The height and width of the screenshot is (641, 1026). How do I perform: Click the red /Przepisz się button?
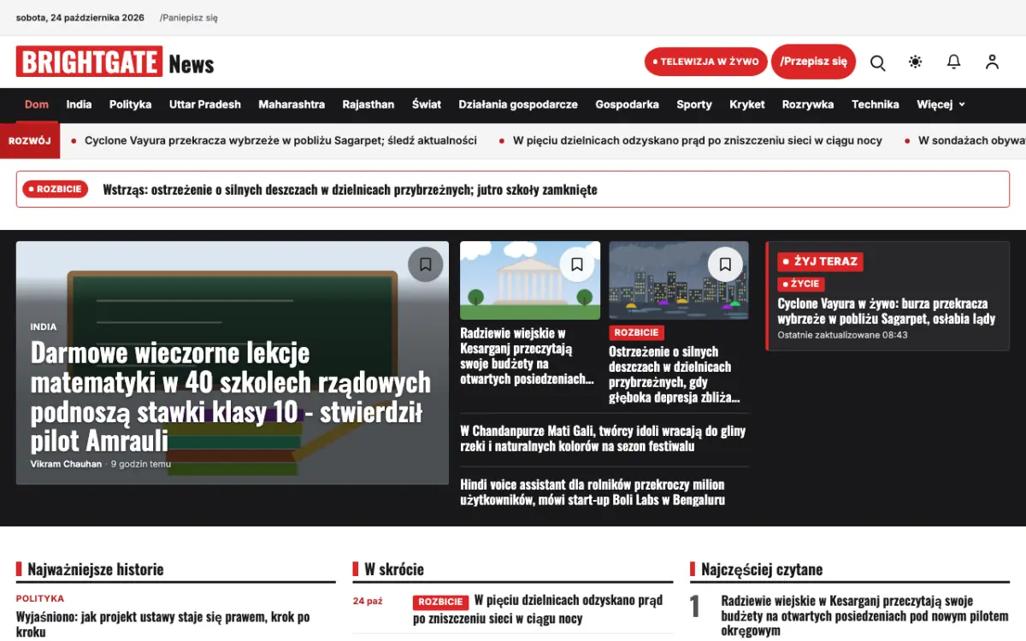coord(813,62)
